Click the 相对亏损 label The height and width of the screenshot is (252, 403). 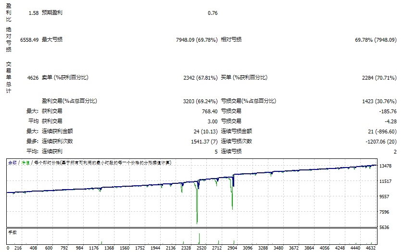(x=231, y=39)
